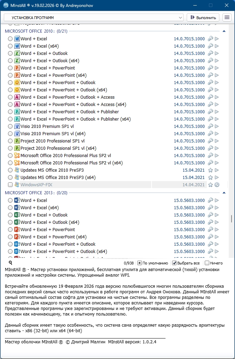
Task: Click 'Microsoft Office 2010 Professional Plus SP2 vl' text
Action: point(66,156)
